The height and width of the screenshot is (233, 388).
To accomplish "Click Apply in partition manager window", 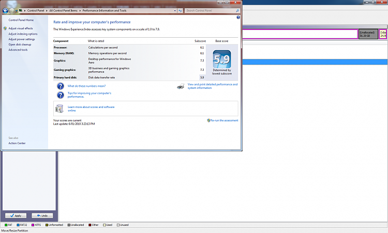I will [16, 216].
